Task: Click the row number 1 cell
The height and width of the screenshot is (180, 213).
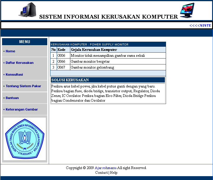Action: click(x=53, y=56)
